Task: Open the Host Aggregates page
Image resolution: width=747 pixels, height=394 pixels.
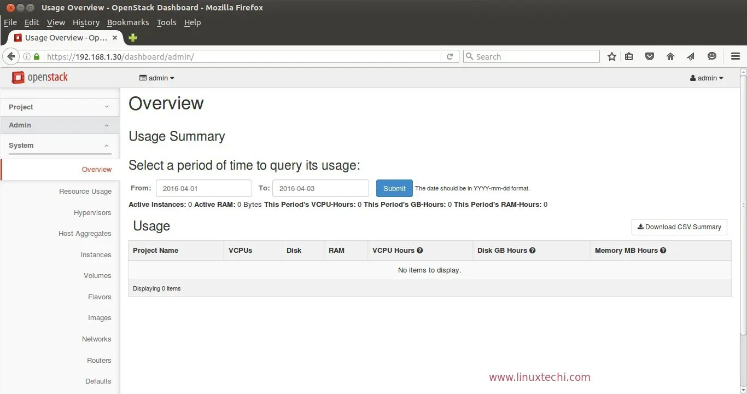Action: coord(85,233)
